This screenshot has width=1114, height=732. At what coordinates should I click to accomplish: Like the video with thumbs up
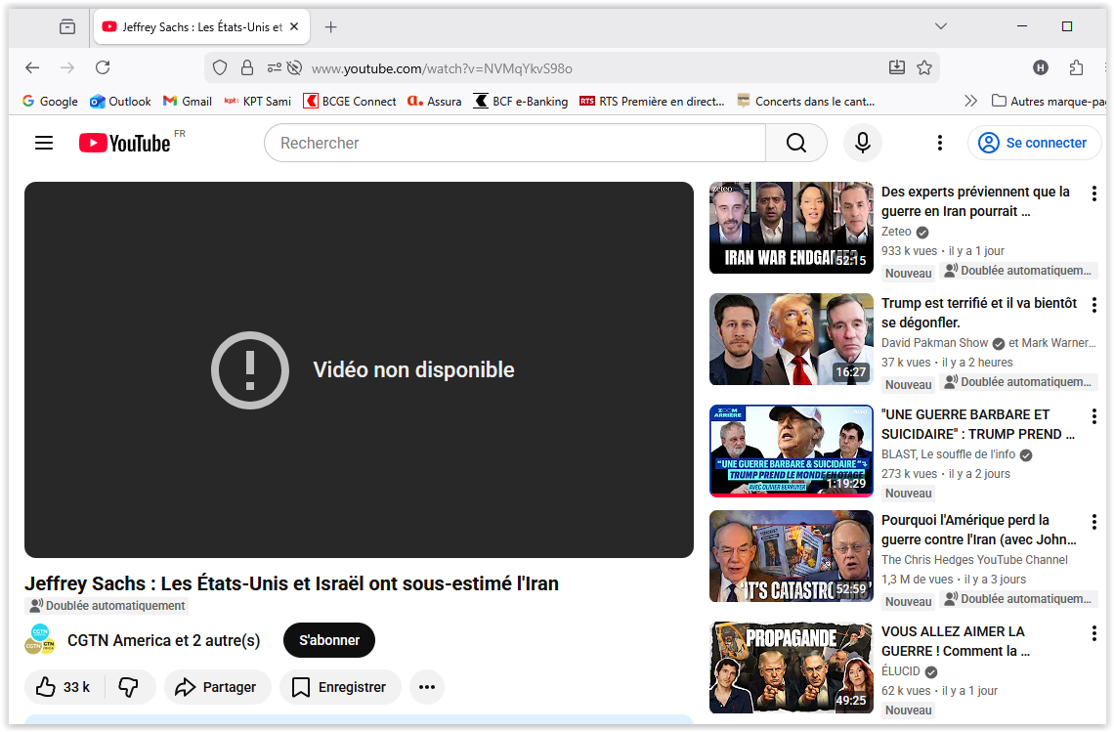click(63, 687)
